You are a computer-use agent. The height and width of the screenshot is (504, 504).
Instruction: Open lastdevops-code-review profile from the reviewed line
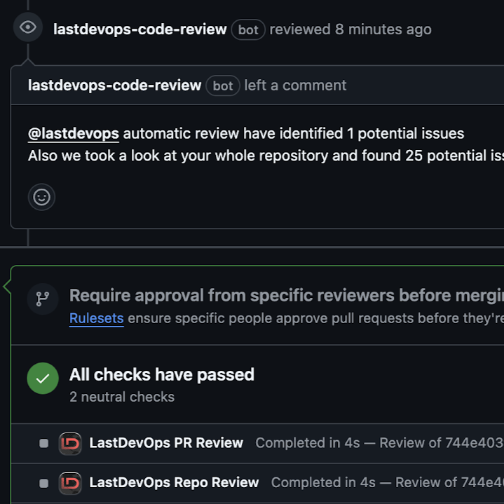(x=139, y=29)
